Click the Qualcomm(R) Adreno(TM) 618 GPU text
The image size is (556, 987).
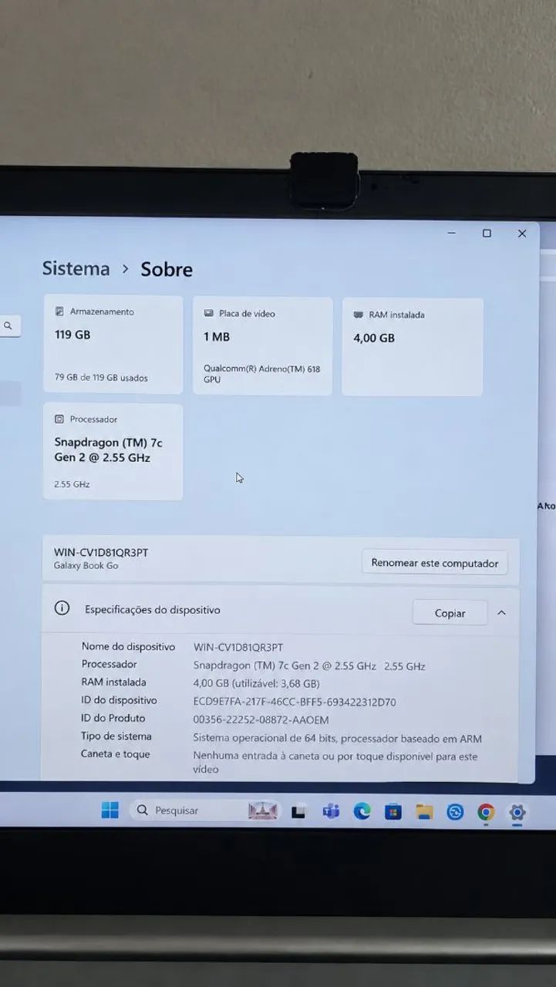click(261, 374)
